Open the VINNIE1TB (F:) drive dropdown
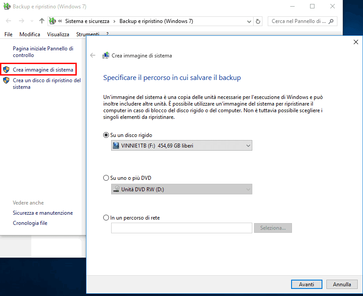The height and width of the screenshot is (296, 363). (182, 145)
